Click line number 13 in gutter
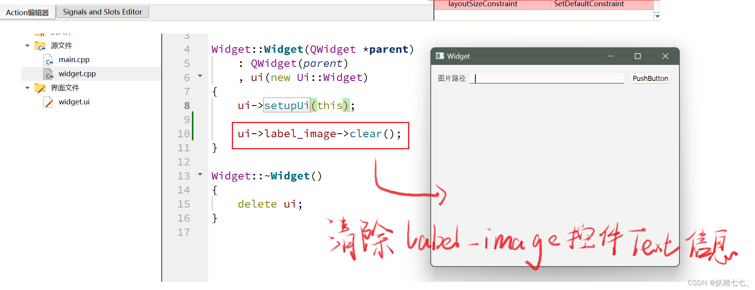The width and height of the screenshot is (755, 290). [184, 176]
